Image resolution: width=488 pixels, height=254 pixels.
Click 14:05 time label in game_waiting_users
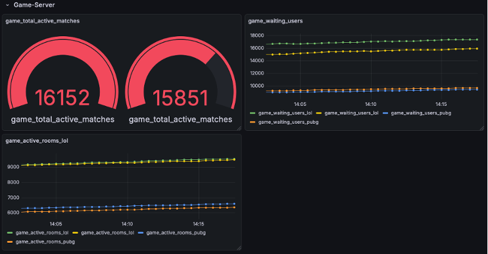click(x=300, y=104)
